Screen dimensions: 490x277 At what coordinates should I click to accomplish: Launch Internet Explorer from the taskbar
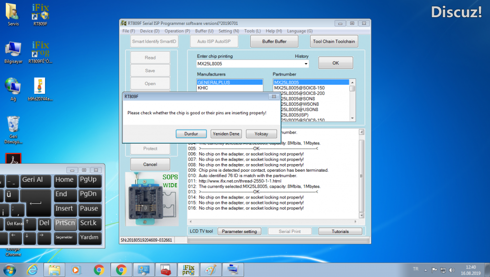[33, 269]
